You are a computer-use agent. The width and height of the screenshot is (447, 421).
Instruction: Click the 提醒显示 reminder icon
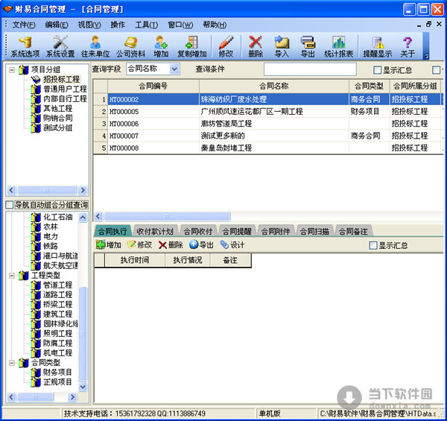(377, 45)
